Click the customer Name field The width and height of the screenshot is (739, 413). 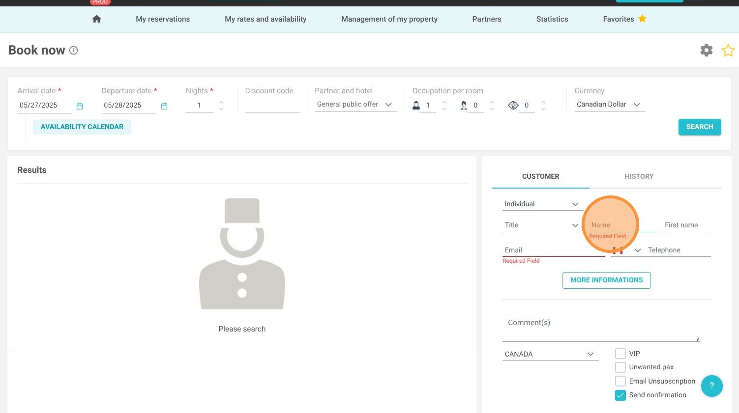coord(623,225)
